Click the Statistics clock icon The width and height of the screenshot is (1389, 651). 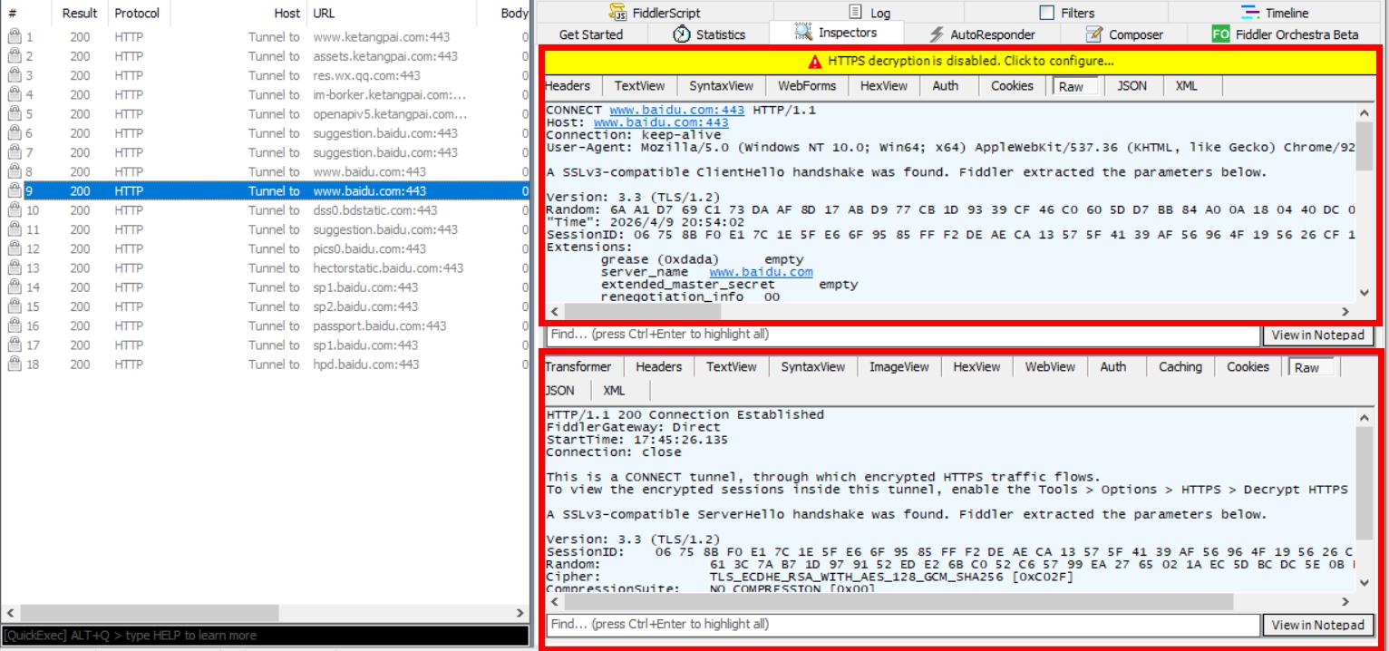[680, 34]
